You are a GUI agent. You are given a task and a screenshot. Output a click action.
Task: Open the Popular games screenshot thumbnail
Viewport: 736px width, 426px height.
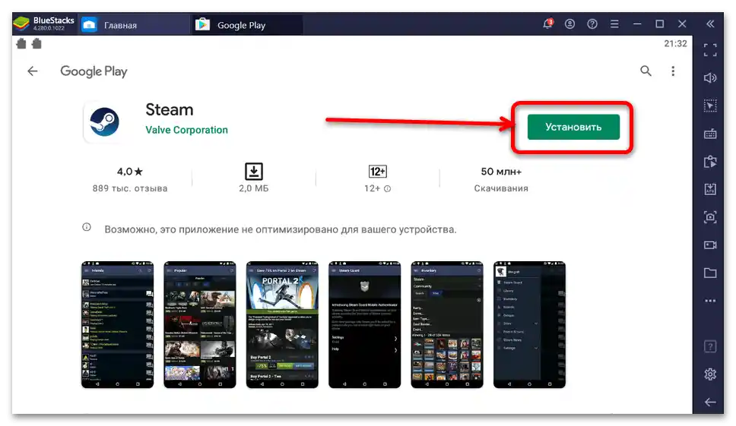pos(200,324)
